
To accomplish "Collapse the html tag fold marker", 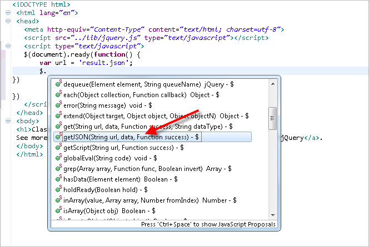I will (8, 13).
